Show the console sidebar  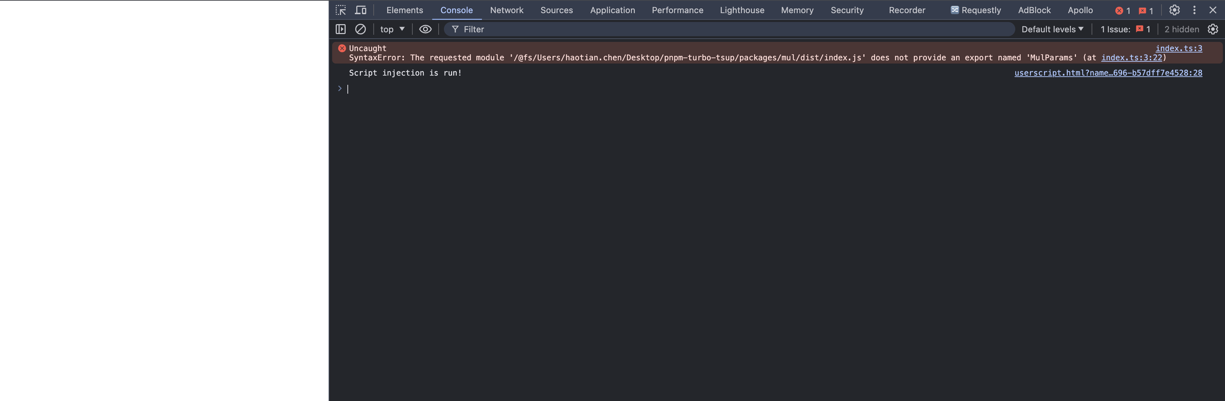pyautogui.click(x=340, y=29)
